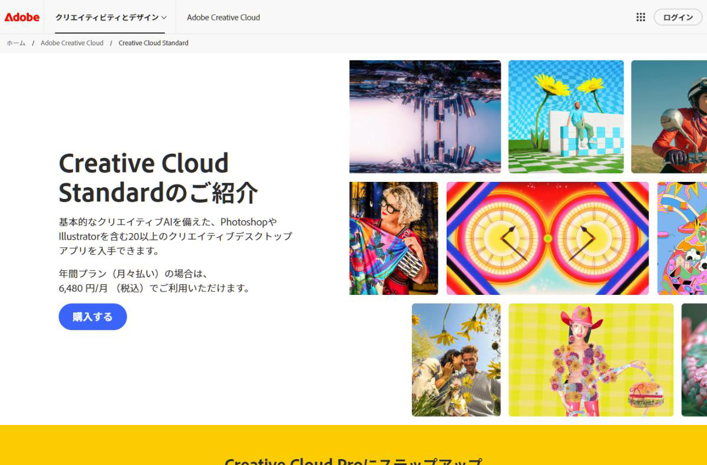Click paragraph starting 基本的なクリエイティブAI
707x465 pixels.
176,236
